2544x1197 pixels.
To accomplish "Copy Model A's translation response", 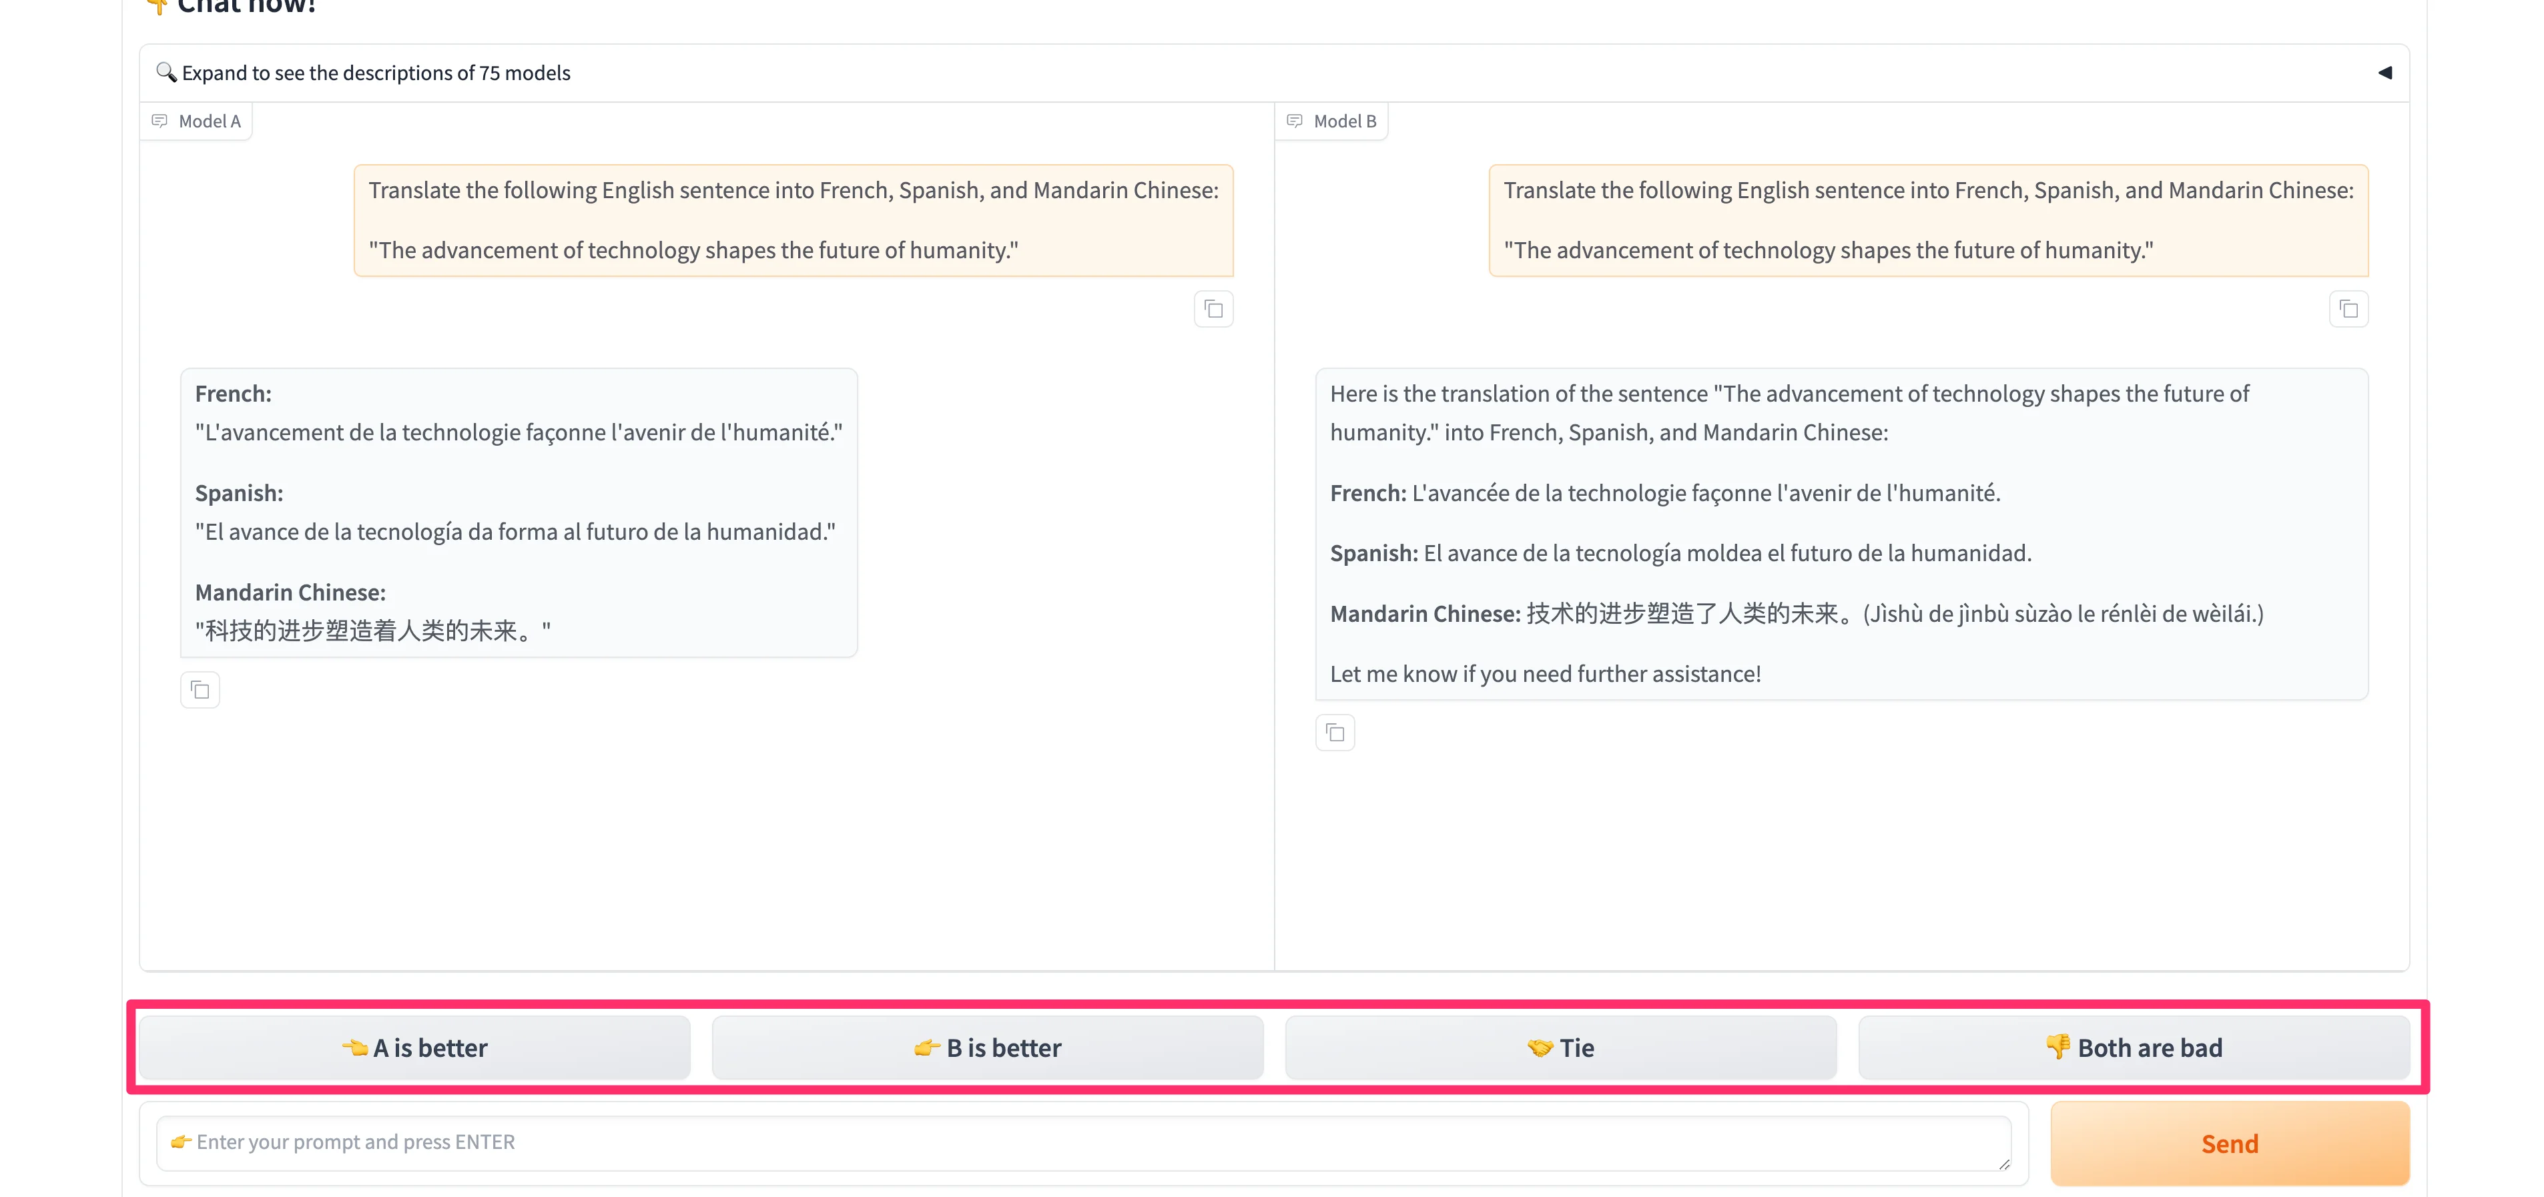I will tap(200, 691).
